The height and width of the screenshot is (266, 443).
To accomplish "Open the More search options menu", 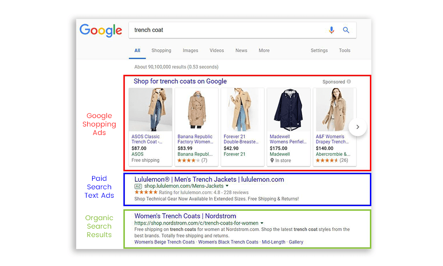I will coord(264,50).
